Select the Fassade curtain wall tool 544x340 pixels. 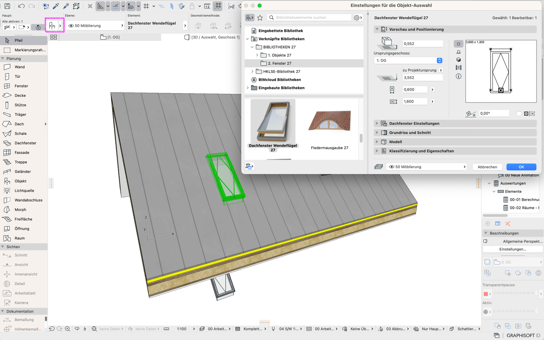pos(23,152)
